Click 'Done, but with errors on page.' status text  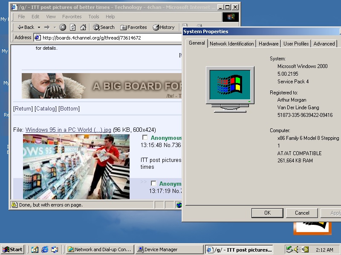pyautogui.click(x=51, y=205)
